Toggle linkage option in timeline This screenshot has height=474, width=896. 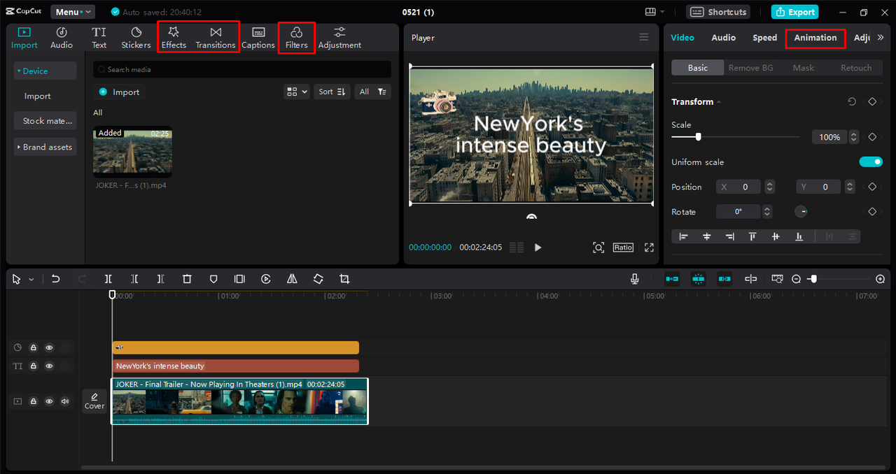[724, 279]
